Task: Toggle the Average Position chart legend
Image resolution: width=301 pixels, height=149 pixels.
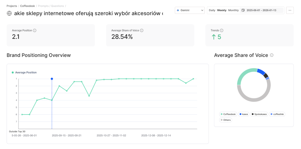Action: (24, 72)
